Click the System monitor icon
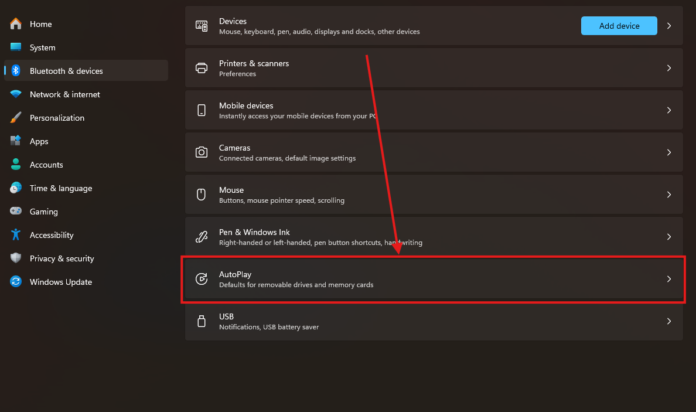The width and height of the screenshot is (696, 412). [x=16, y=47]
